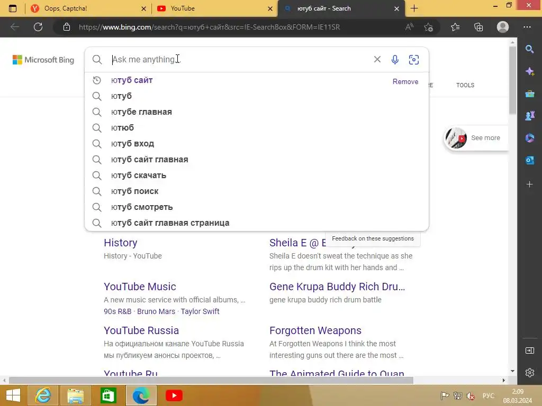Open the YouTube Music result link
The height and width of the screenshot is (406, 542).
point(140,287)
